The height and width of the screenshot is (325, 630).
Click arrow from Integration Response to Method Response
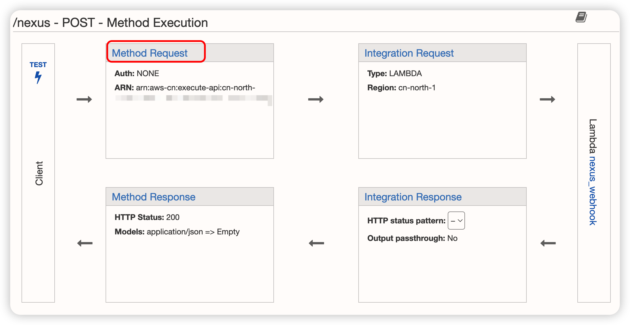click(316, 243)
